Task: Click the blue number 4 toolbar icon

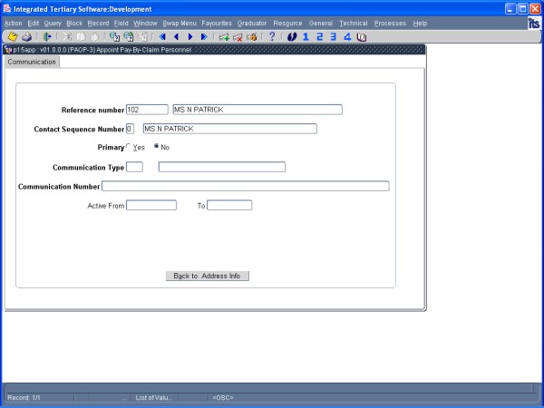Action: tap(347, 37)
